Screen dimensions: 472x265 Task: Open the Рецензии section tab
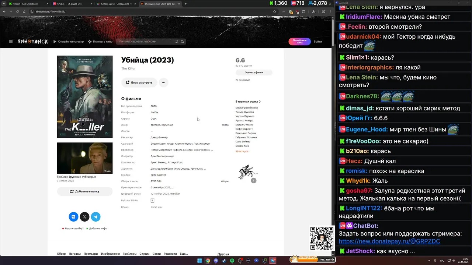[170, 254]
